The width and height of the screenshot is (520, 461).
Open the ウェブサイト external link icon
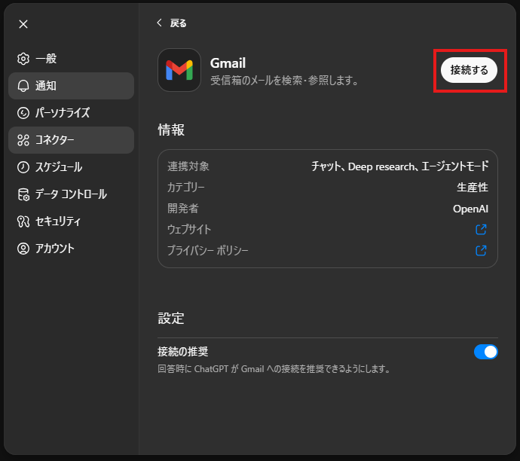(x=481, y=230)
